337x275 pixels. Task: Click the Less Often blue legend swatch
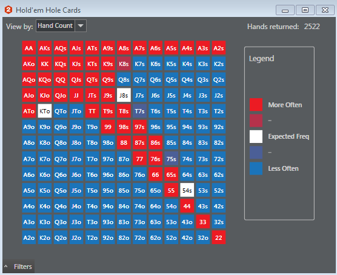[256, 168]
